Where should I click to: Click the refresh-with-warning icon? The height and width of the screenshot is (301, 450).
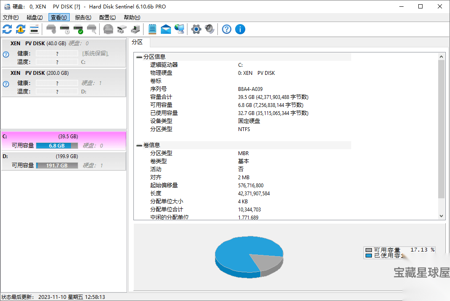(x=21, y=29)
